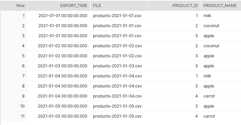Click the PRODUCT_NAME column header

click(221, 6)
